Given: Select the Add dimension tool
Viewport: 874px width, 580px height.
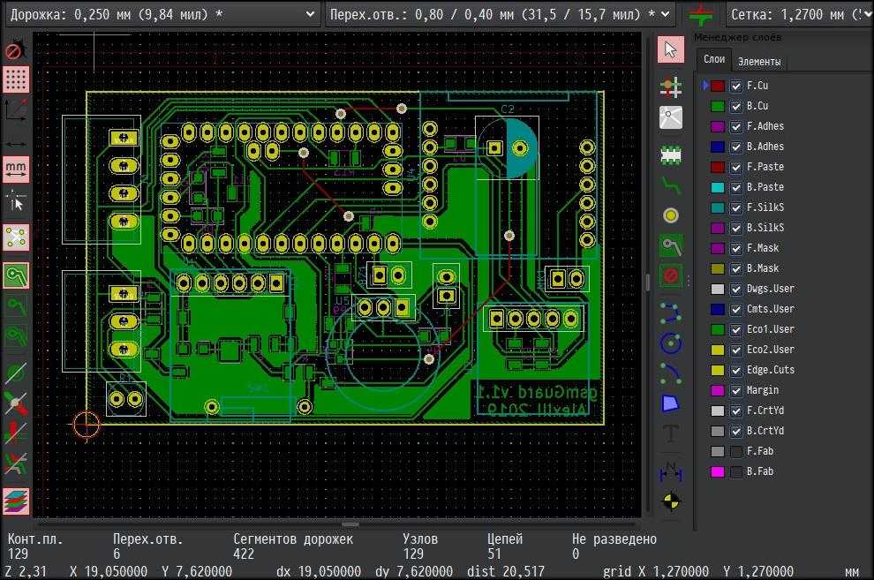Looking at the screenshot, I should pyautogui.click(x=671, y=472).
